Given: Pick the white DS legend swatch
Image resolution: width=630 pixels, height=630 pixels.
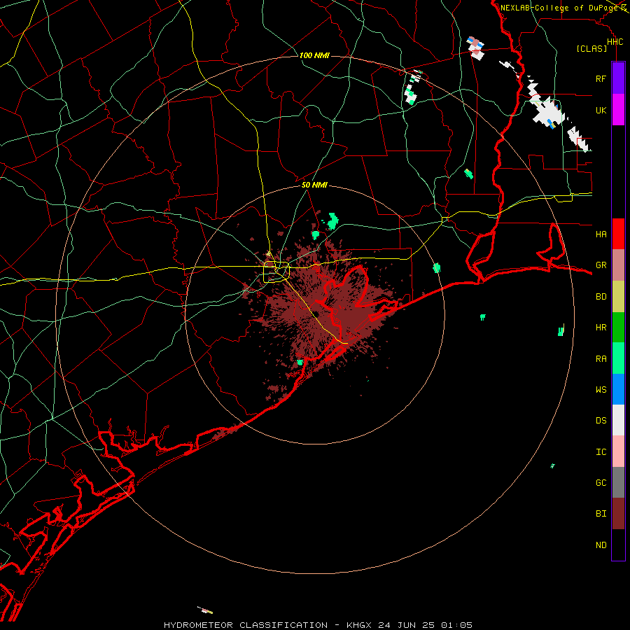Looking at the screenshot, I should pyautogui.click(x=618, y=420).
